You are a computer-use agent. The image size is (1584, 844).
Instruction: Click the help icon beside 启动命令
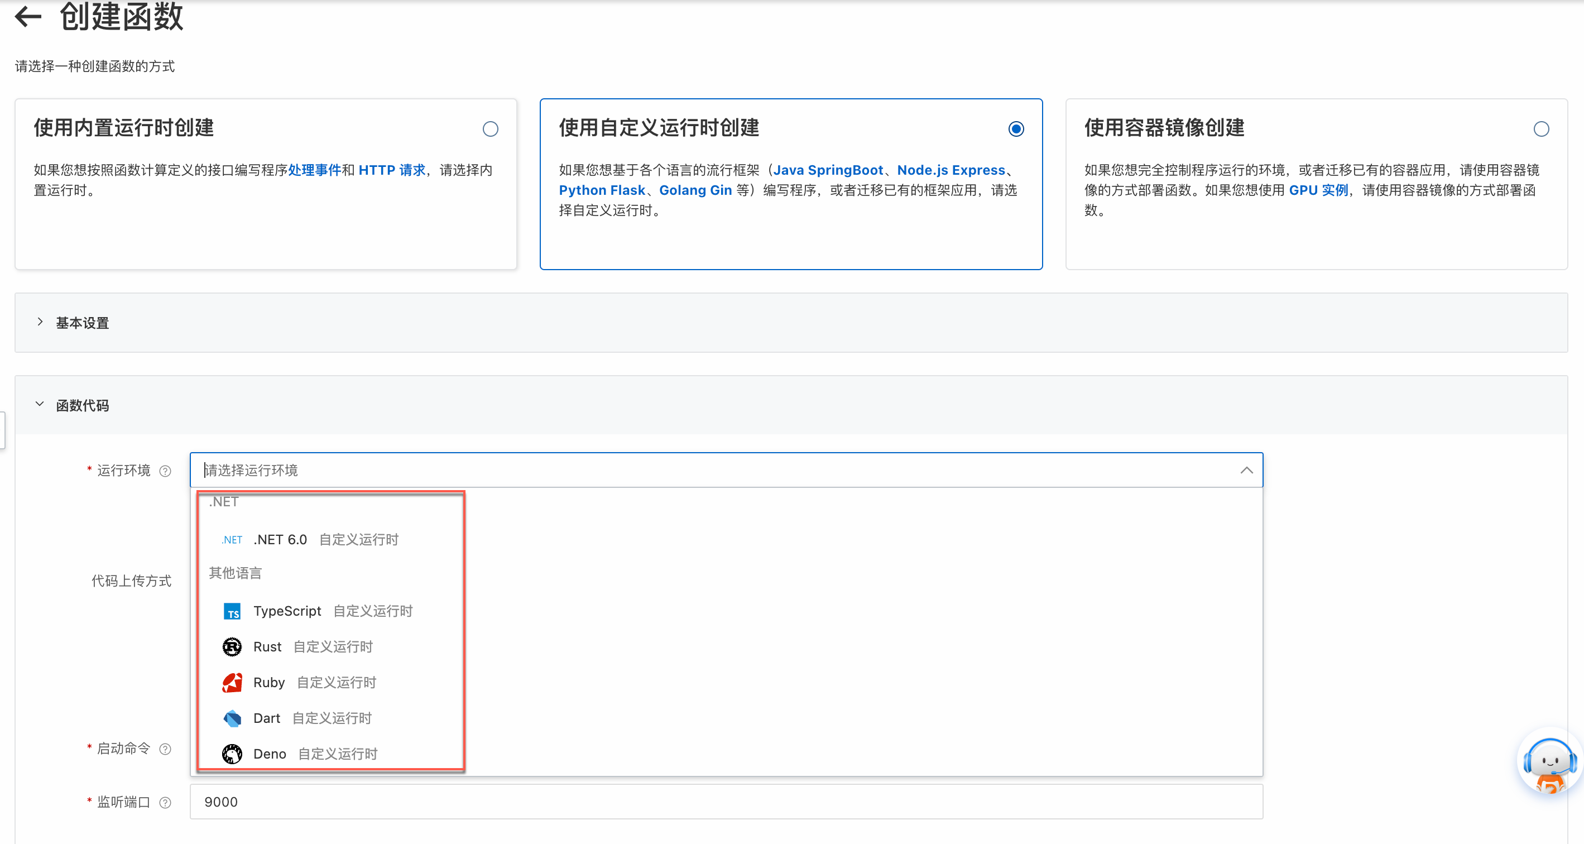[165, 749]
